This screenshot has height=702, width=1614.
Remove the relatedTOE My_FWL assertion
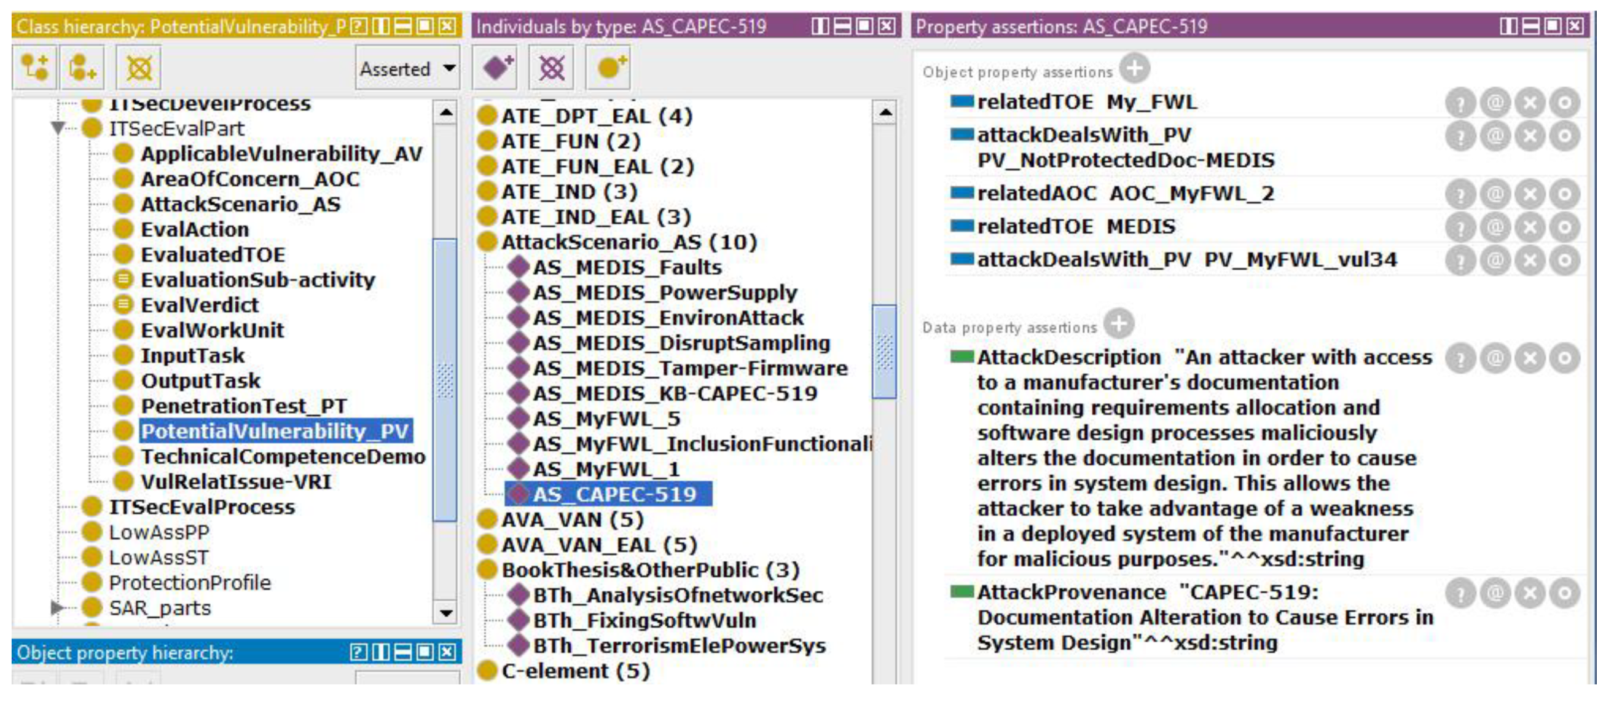(1530, 102)
